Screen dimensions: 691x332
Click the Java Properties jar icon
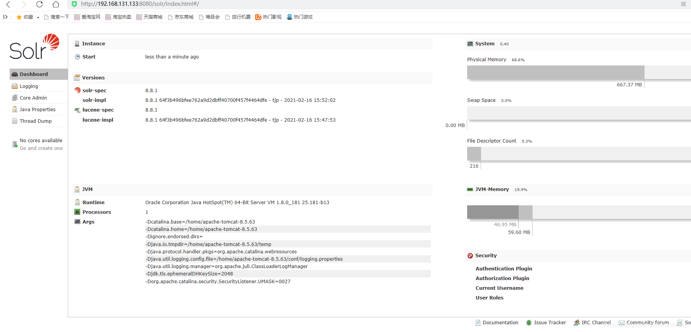tap(15, 109)
